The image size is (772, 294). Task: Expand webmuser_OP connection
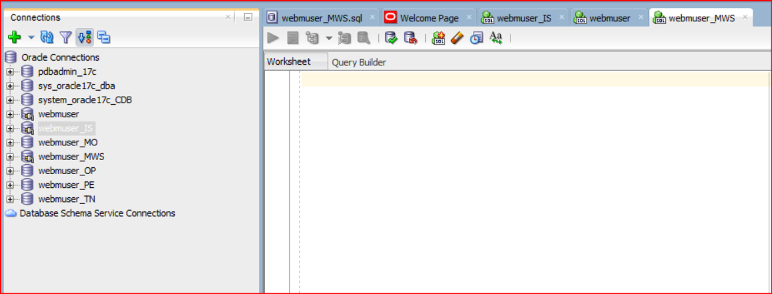point(10,171)
